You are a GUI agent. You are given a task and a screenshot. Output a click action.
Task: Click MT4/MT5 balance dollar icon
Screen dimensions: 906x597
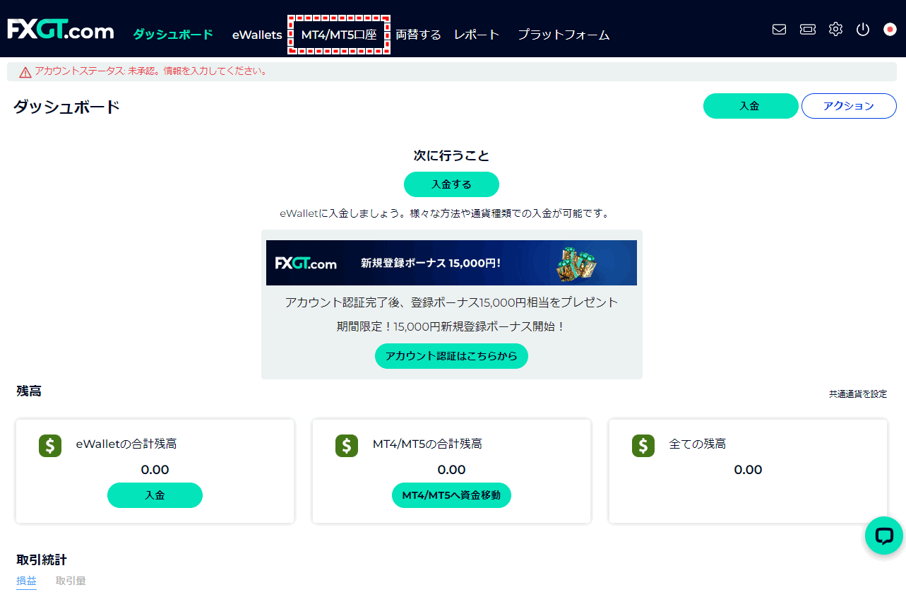pyautogui.click(x=347, y=445)
